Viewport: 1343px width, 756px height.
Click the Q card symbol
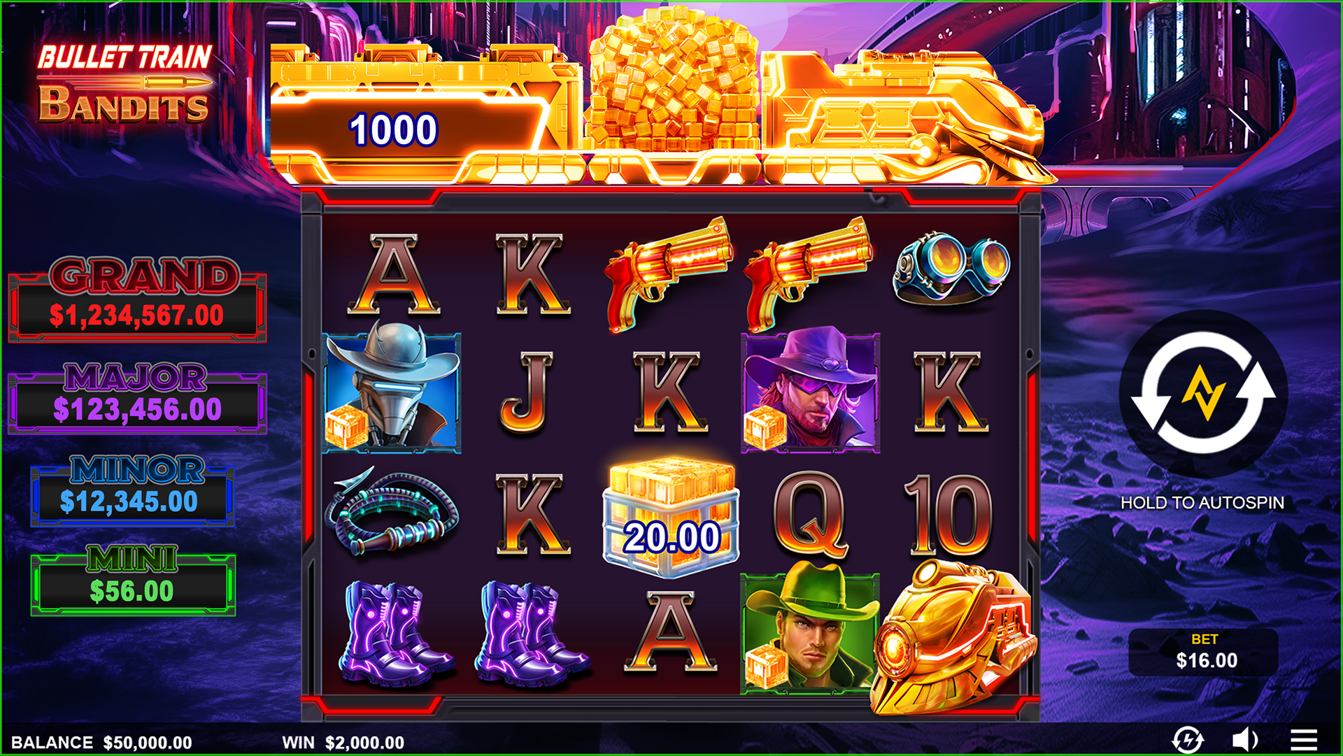[811, 514]
